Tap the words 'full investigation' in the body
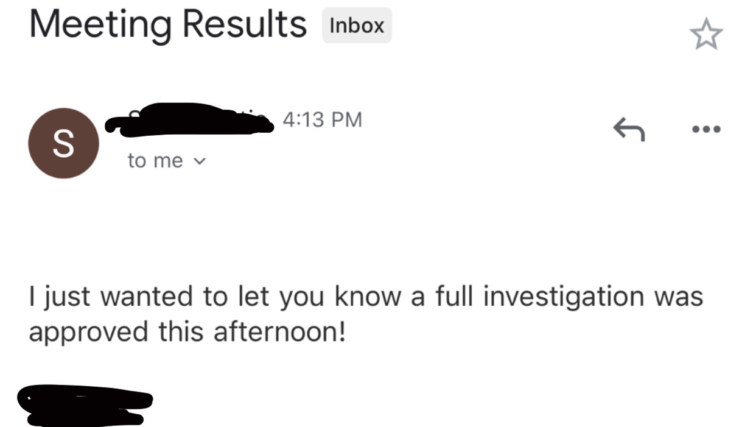The height and width of the screenshot is (427, 756). [x=539, y=298]
